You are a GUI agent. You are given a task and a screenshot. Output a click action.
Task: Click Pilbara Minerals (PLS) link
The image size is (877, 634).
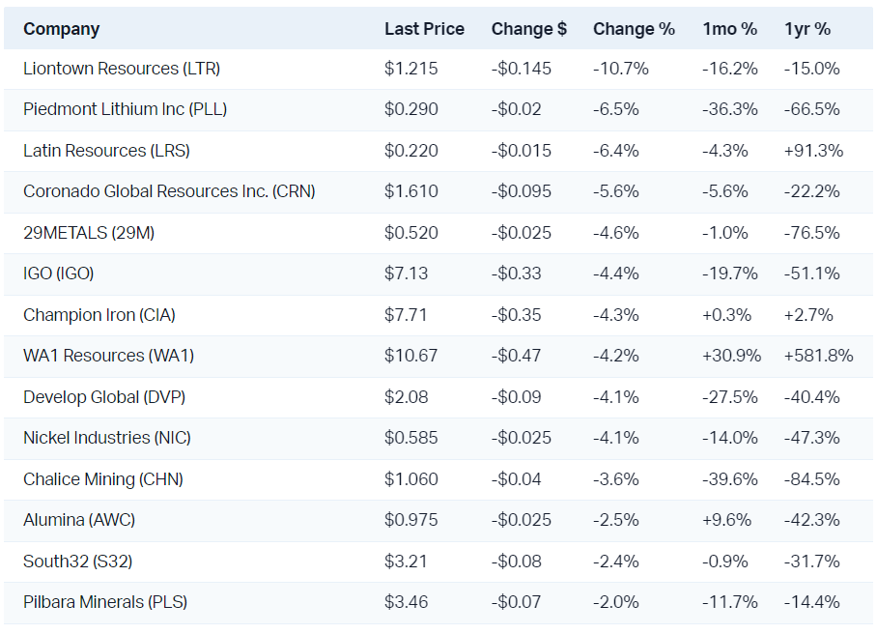pos(105,602)
